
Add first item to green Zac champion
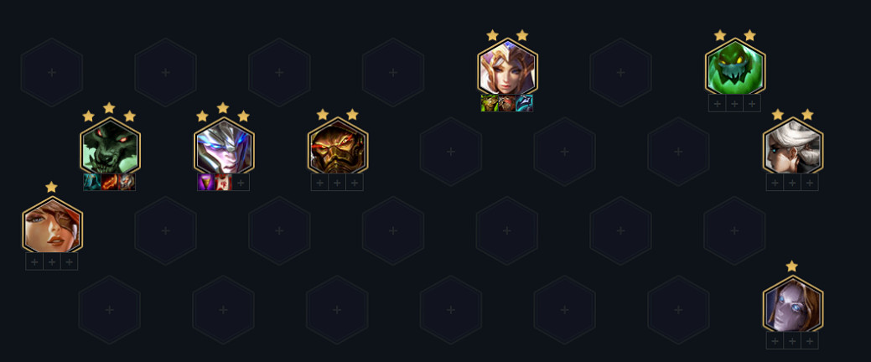718,103
